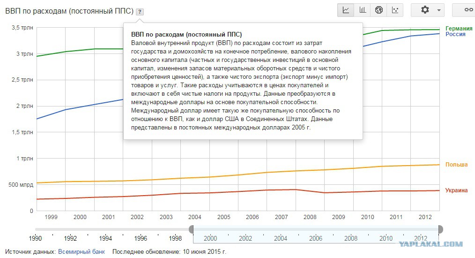
Task: Click the Германия legend label
Action: [x=459, y=28]
